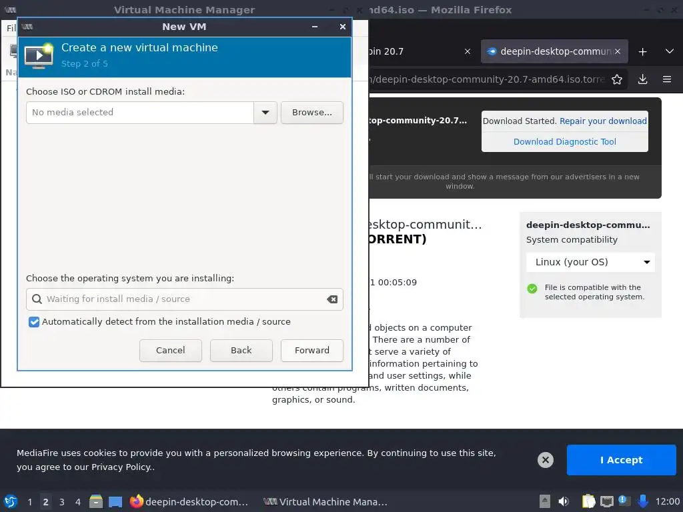Click the green compatibility checkmark icon
This screenshot has width=683, height=512.
coord(532,289)
